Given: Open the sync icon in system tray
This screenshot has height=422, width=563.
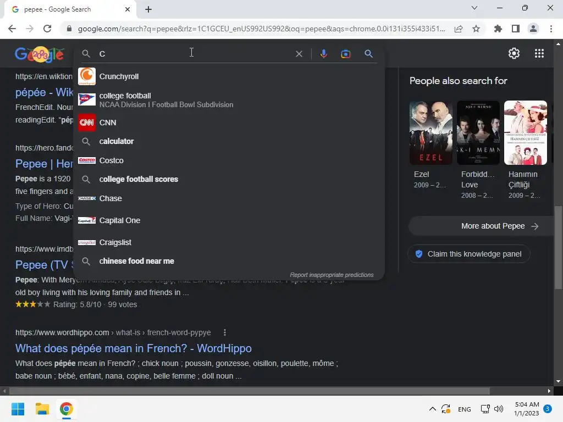Looking at the screenshot, I should coord(446,409).
